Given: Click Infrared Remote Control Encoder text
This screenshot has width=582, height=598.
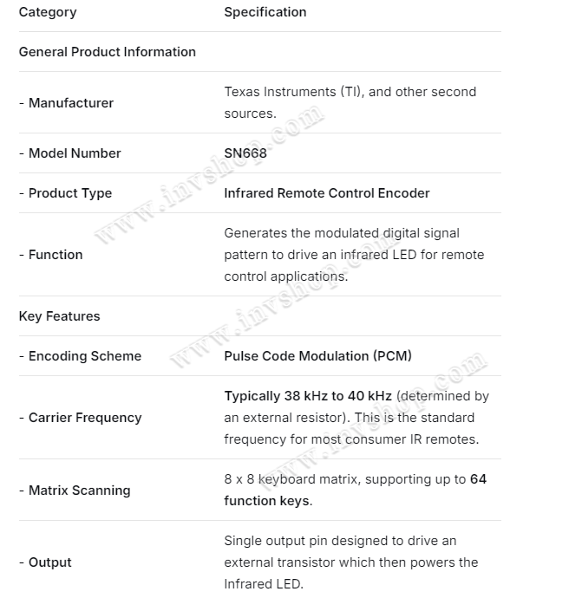Looking at the screenshot, I should (326, 193).
